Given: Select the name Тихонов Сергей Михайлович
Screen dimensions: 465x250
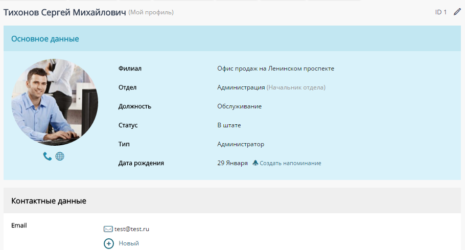Looking at the screenshot, I should point(65,12).
